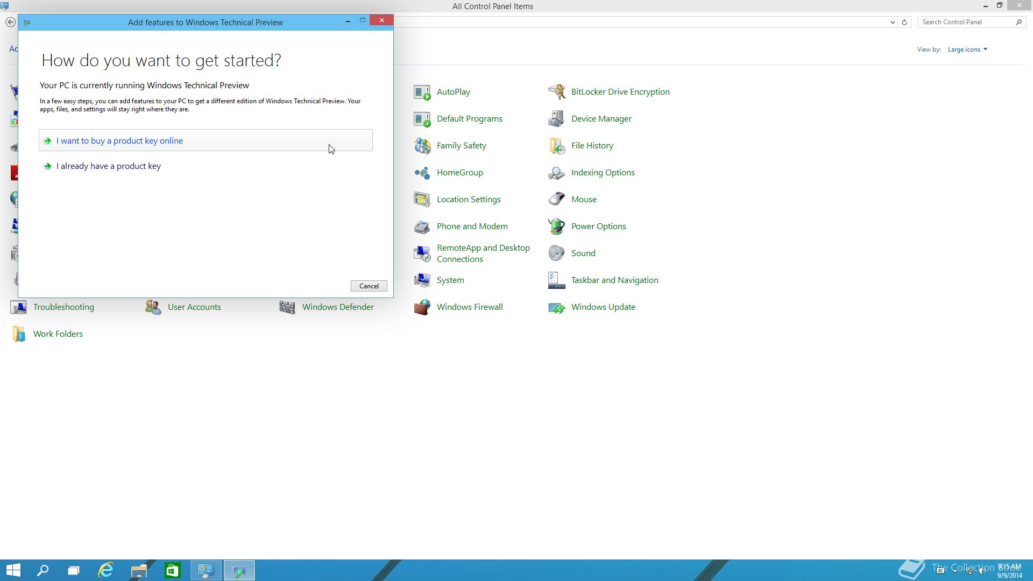Switch to Add features taskbar button
This screenshot has height=581, width=1033.
[239, 570]
